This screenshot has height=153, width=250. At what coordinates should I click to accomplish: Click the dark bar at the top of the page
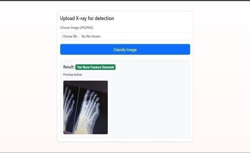(x=125, y=0)
